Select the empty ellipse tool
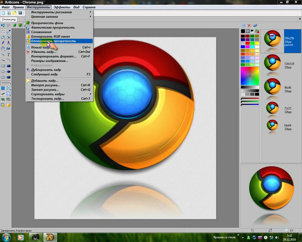This screenshot has height=242, width=302. [3, 72]
